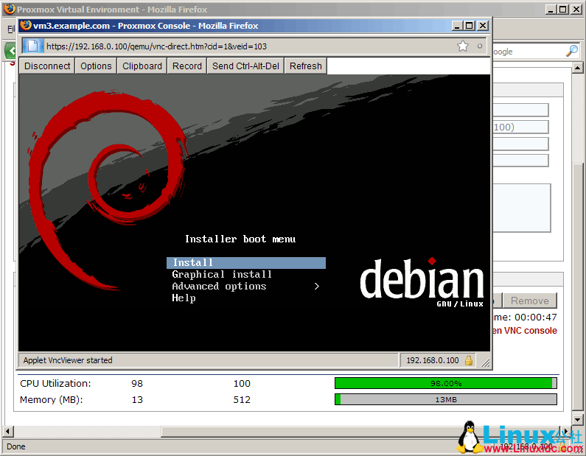Viewport: 586px width, 456px height.
Task: Choose Graphical install from the boot menu
Action: (x=222, y=275)
